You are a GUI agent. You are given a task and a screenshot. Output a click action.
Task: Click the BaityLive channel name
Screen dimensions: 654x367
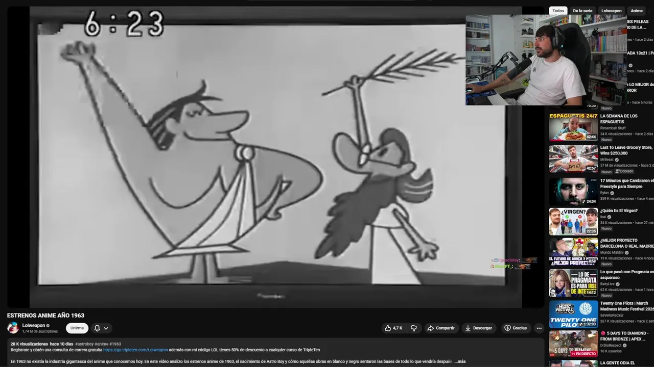608,284
